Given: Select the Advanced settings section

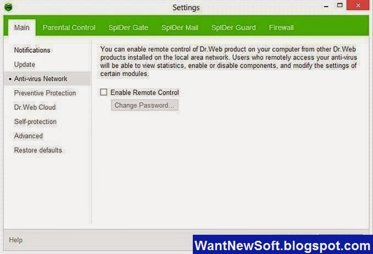Looking at the screenshot, I should coord(29,136).
